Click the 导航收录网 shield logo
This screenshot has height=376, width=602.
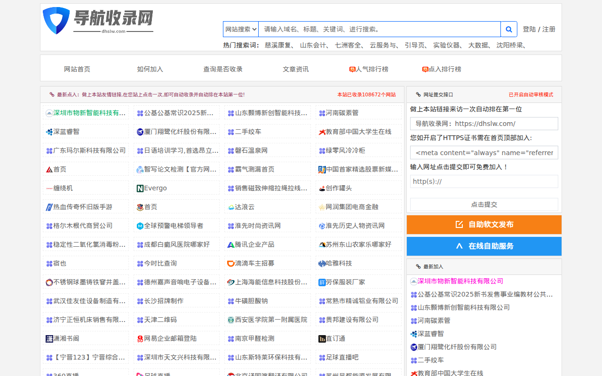[x=98, y=21]
